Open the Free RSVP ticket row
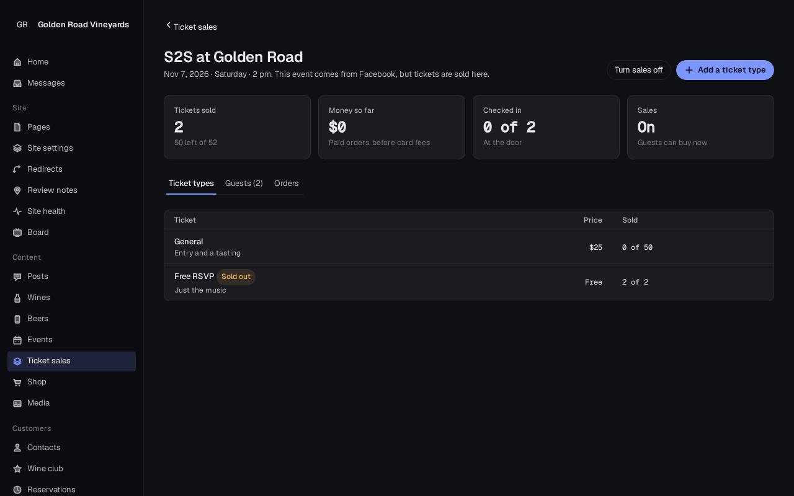The width and height of the screenshot is (794, 496). (469, 283)
